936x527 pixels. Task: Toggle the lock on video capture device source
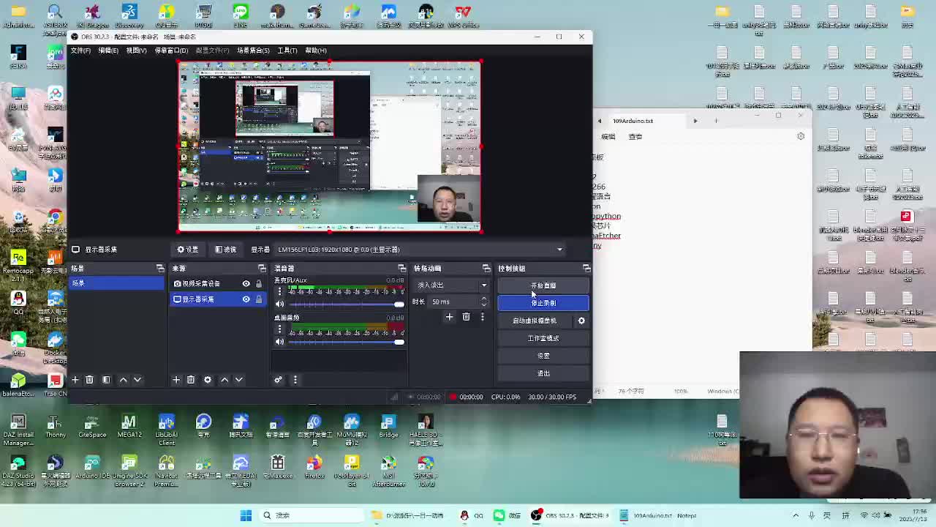tap(259, 284)
